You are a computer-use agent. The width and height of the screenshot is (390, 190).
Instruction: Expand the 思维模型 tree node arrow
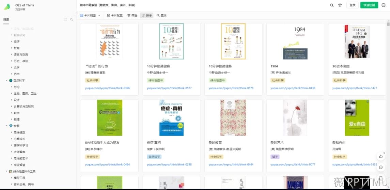pos(12,132)
